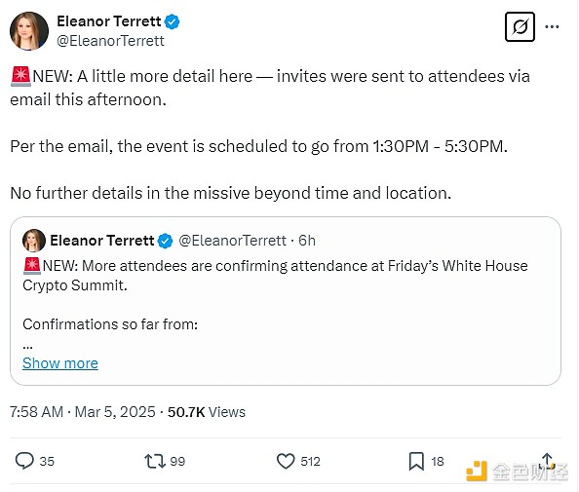The image size is (579, 492).
Task: Bookmark the tweet with the bookmark icon
Action: [416, 461]
